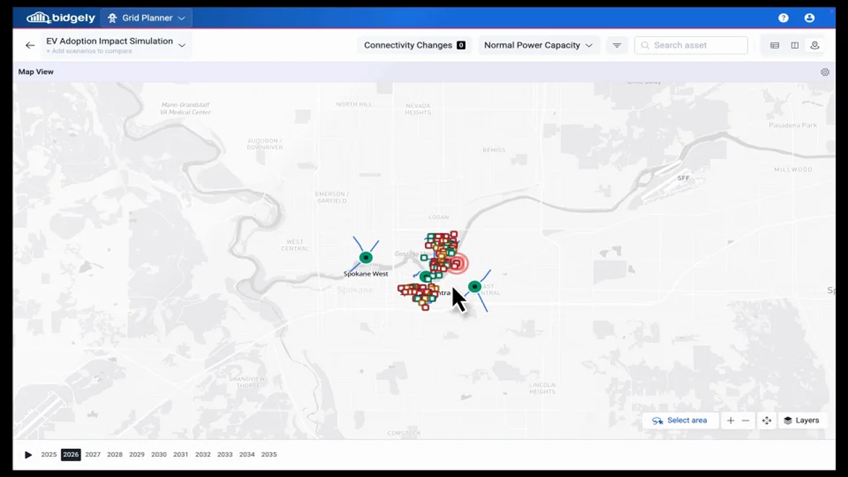
Task: Select year 2030 on the timeline
Action: (x=158, y=454)
